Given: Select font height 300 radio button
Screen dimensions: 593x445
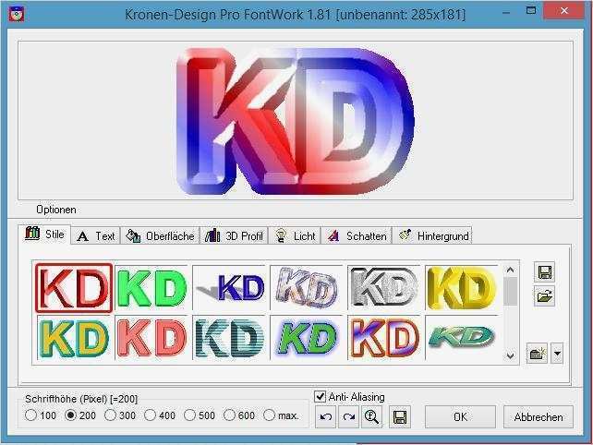Looking at the screenshot, I should [x=110, y=415].
